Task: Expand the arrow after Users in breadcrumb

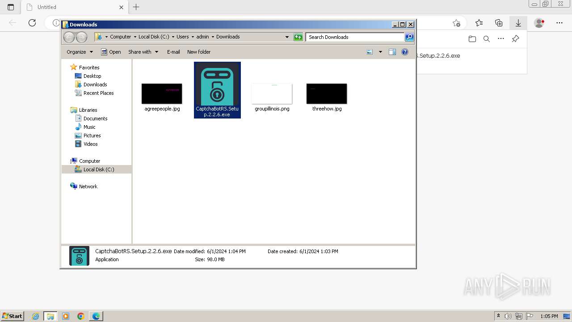Action: 193,37
